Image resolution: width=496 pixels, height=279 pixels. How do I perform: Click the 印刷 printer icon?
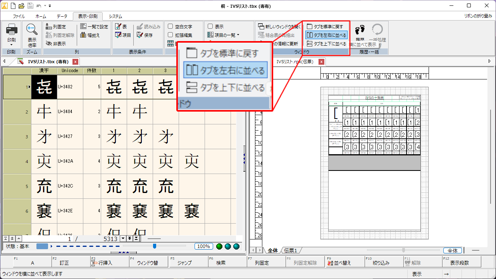pos(12,30)
